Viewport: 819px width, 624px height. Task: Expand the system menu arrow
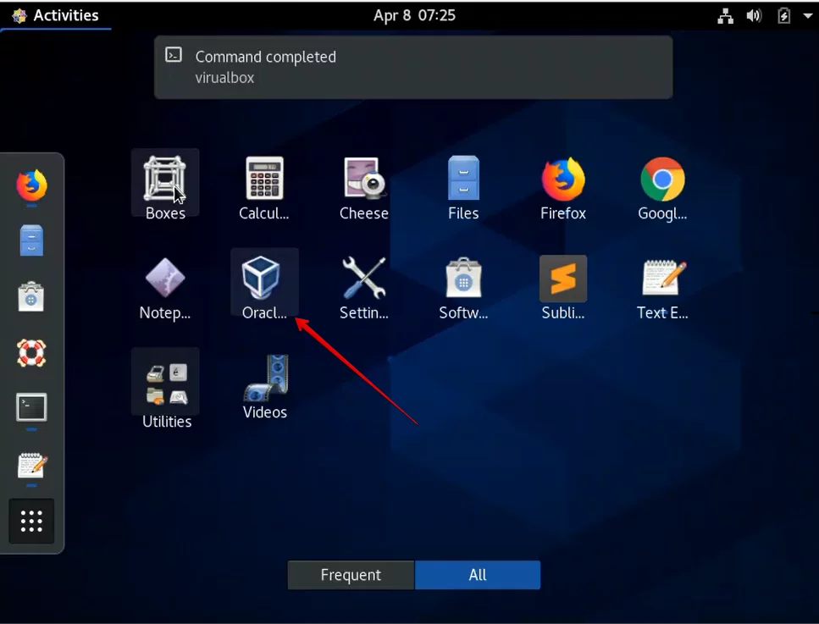pyautogui.click(x=807, y=16)
